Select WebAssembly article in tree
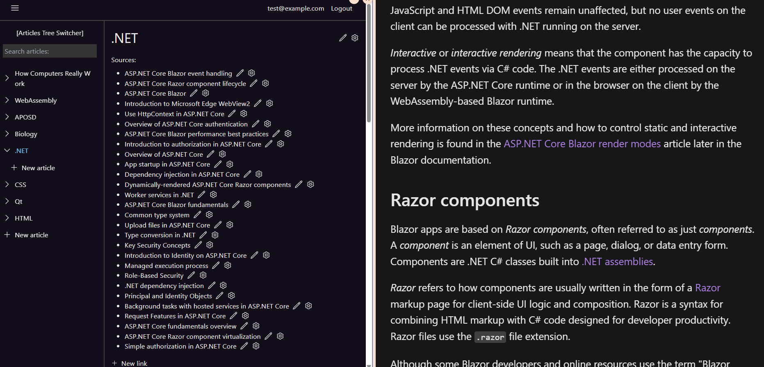Image resolution: width=764 pixels, height=367 pixels. coord(36,100)
